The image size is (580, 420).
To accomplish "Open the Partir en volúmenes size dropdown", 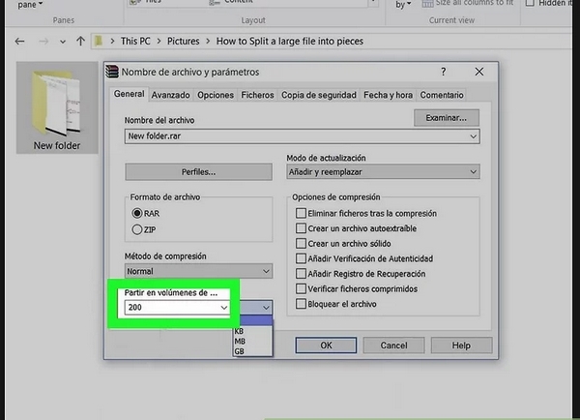I will tap(224, 307).
